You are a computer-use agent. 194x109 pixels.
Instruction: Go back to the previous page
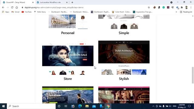[3, 7]
